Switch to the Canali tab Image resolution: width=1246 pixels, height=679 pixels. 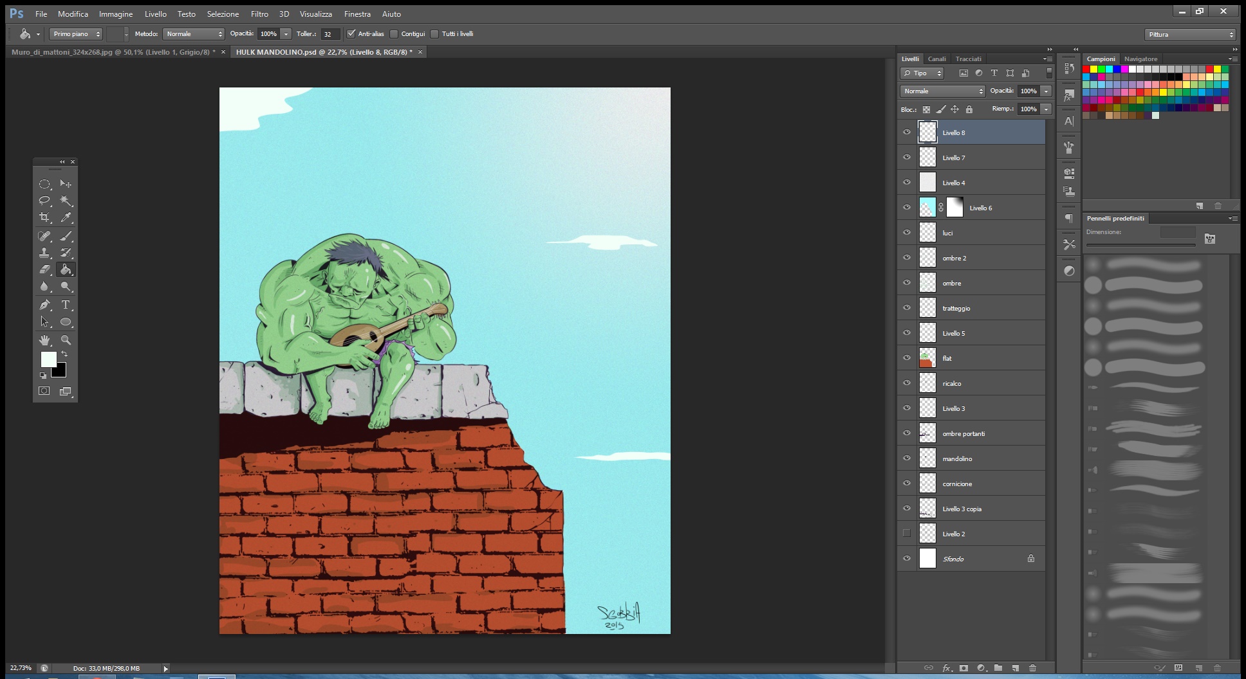point(936,59)
